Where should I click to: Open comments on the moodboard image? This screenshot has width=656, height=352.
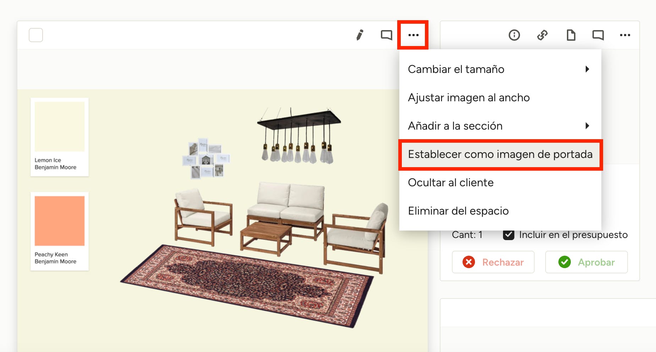386,35
